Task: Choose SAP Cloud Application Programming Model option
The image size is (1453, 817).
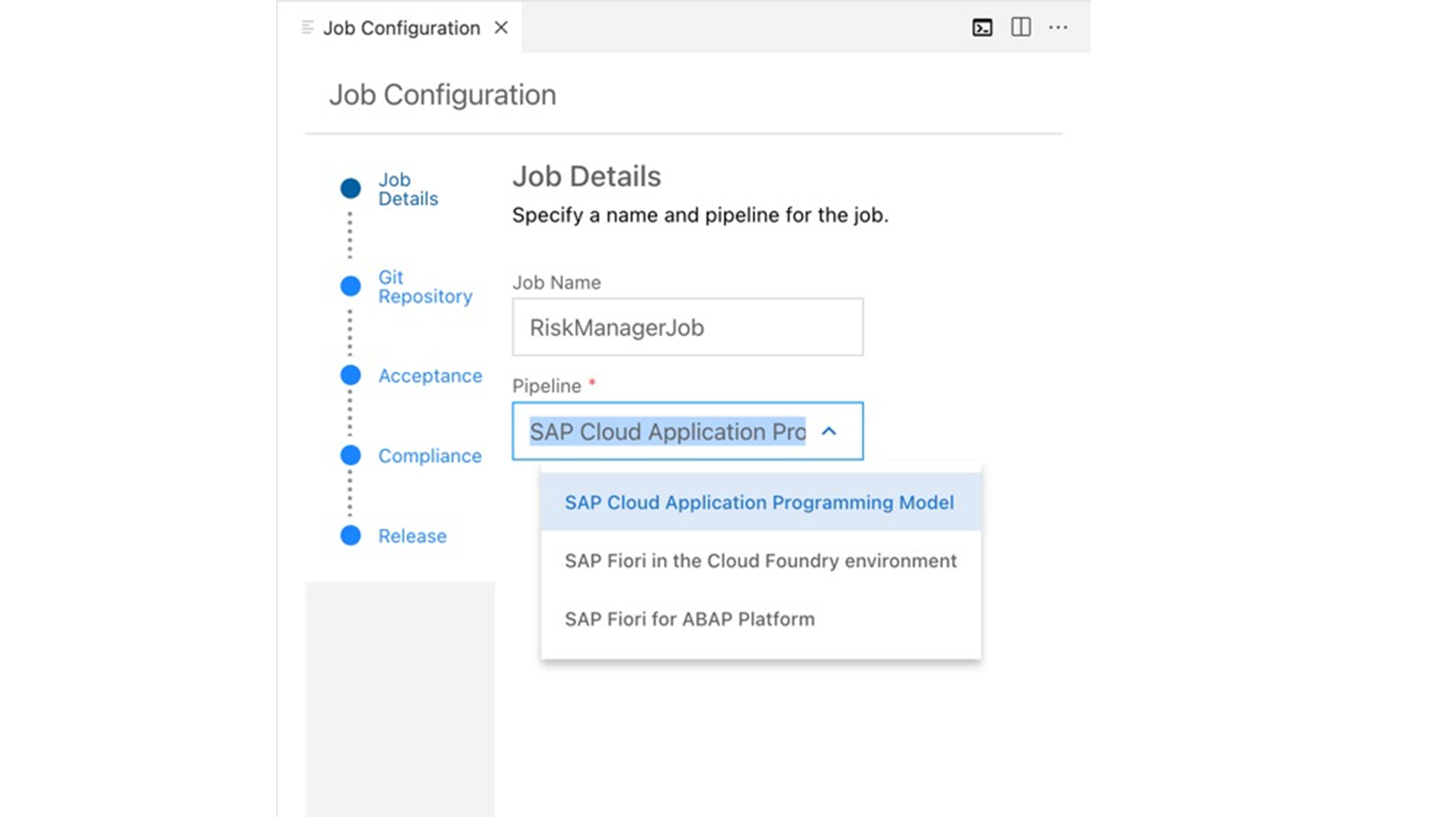Action: pyautogui.click(x=761, y=502)
